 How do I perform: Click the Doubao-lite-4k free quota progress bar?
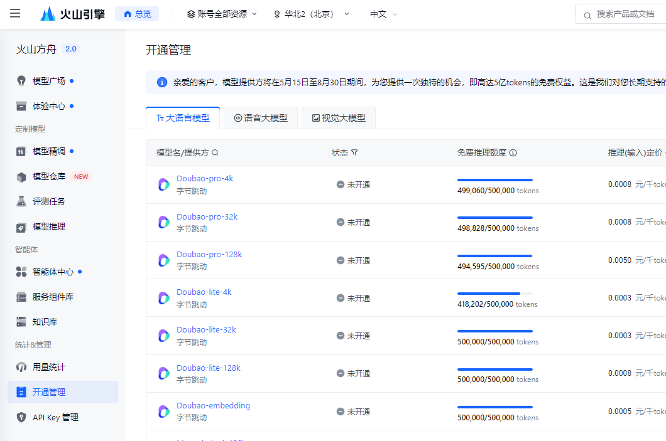point(495,294)
